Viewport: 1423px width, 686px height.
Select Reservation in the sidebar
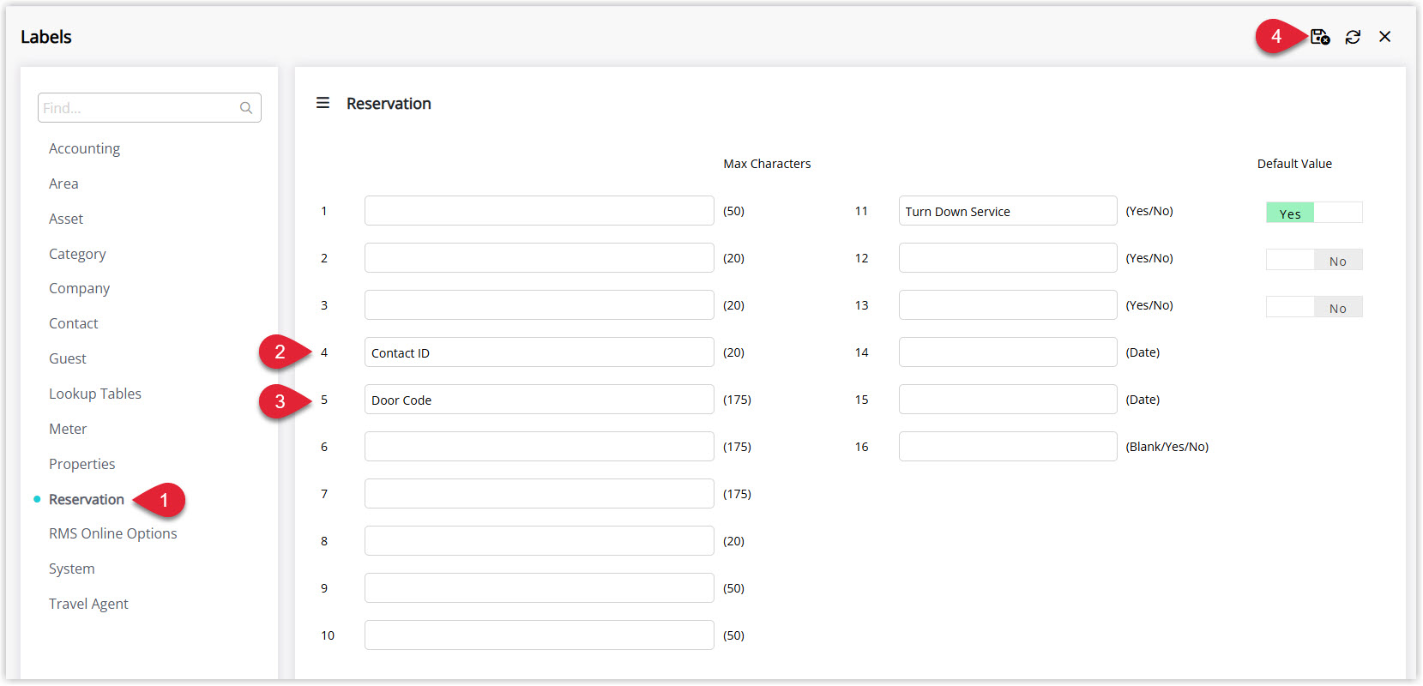86,499
